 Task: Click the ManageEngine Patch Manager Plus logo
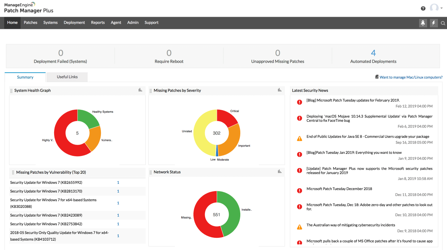click(29, 7)
